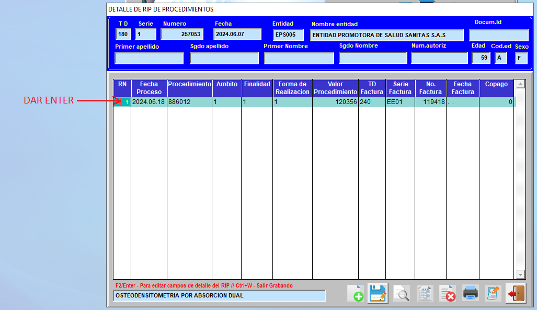Click the checklist edit form icon
The width and height of the screenshot is (537, 310).
(493, 294)
